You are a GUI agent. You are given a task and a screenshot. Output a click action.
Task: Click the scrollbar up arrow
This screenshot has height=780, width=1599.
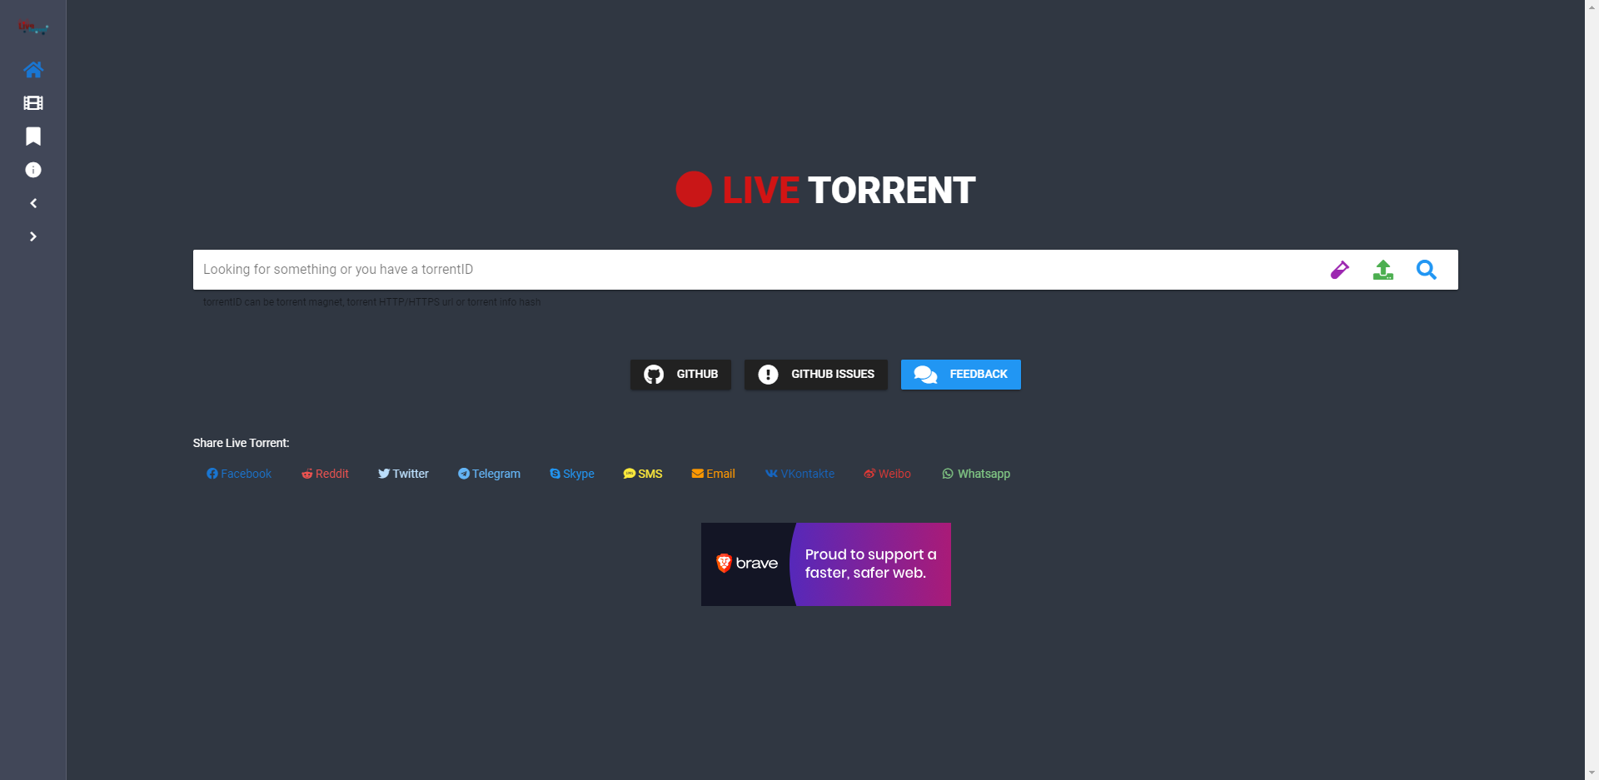coord(1592,7)
